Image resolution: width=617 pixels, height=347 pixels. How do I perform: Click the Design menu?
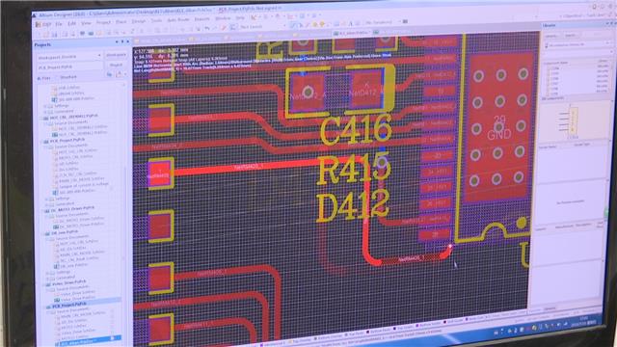(139, 21)
